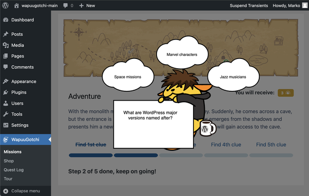Open the Missions submenu

pyautogui.click(x=13, y=152)
